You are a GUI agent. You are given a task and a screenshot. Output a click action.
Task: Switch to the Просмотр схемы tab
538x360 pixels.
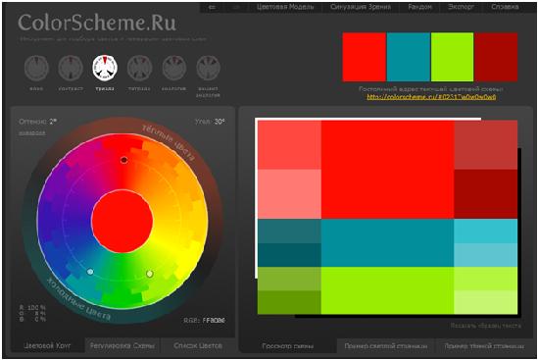[x=287, y=346]
